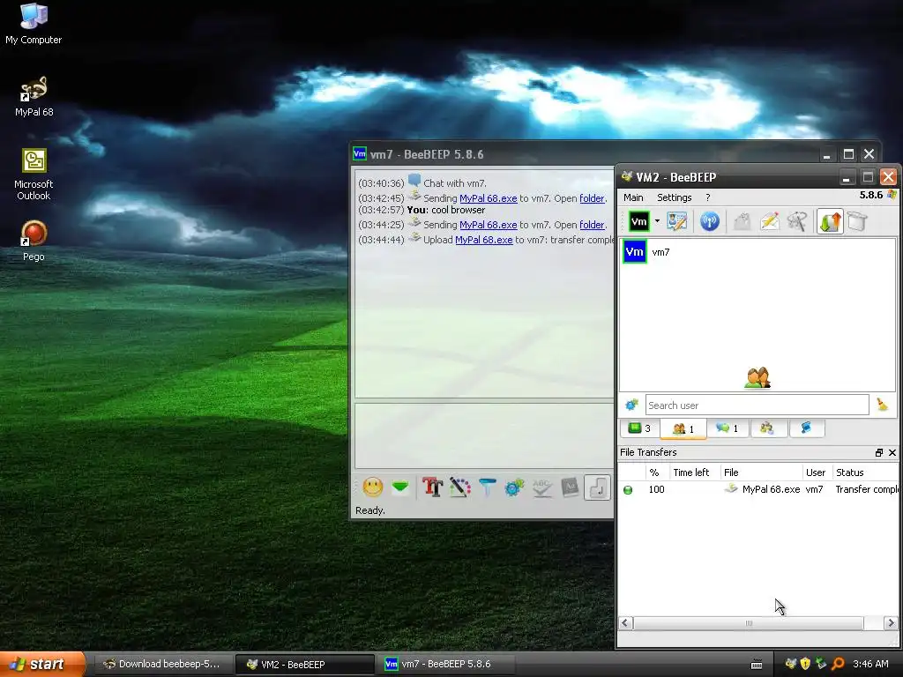Screen dimensions: 903x677
Task: Focus the Search user field
Action: [x=757, y=405]
